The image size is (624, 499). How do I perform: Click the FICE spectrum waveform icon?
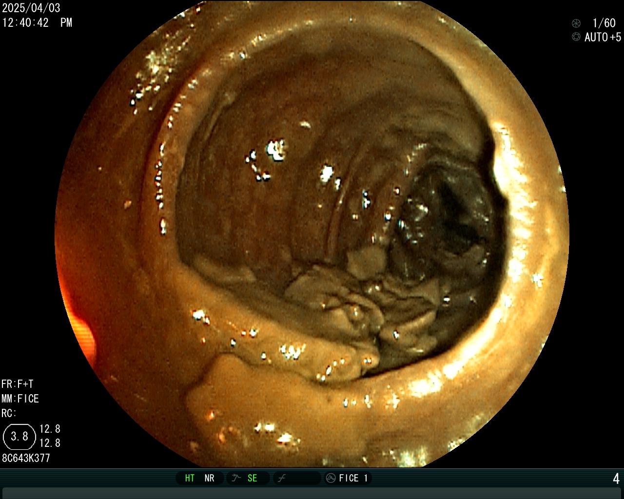coord(331,478)
